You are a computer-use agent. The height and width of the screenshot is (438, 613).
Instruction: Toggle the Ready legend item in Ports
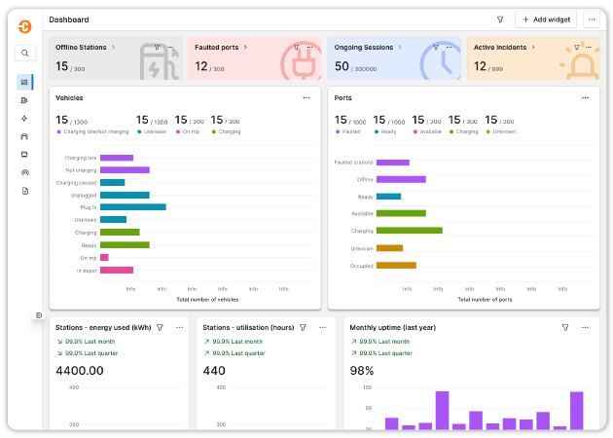(x=383, y=131)
